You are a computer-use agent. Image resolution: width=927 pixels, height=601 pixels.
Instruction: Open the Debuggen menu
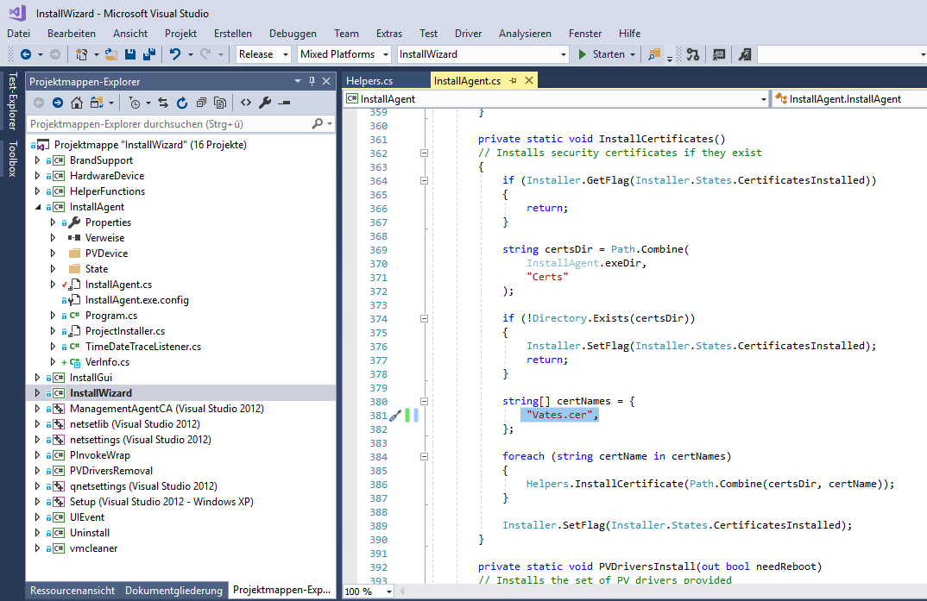(x=293, y=34)
